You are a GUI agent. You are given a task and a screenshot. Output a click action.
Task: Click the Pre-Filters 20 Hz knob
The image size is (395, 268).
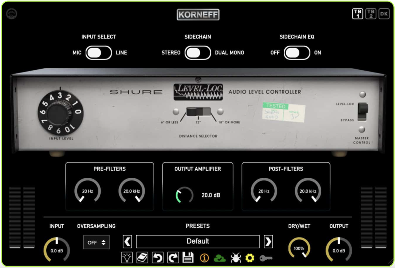point(88,190)
